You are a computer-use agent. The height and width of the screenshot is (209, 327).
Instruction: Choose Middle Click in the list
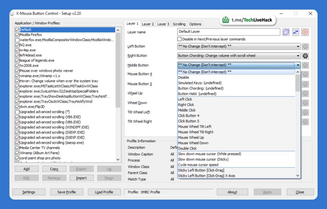[236, 110]
